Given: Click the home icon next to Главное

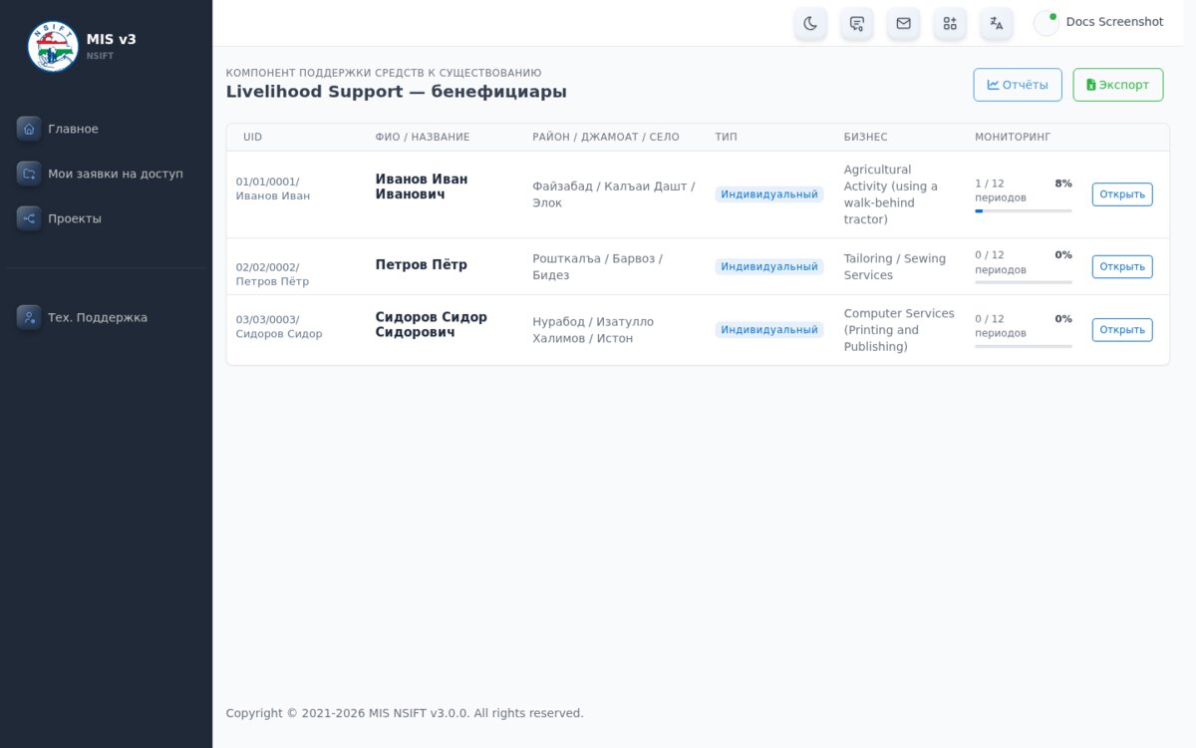Looking at the screenshot, I should pos(29,129).
